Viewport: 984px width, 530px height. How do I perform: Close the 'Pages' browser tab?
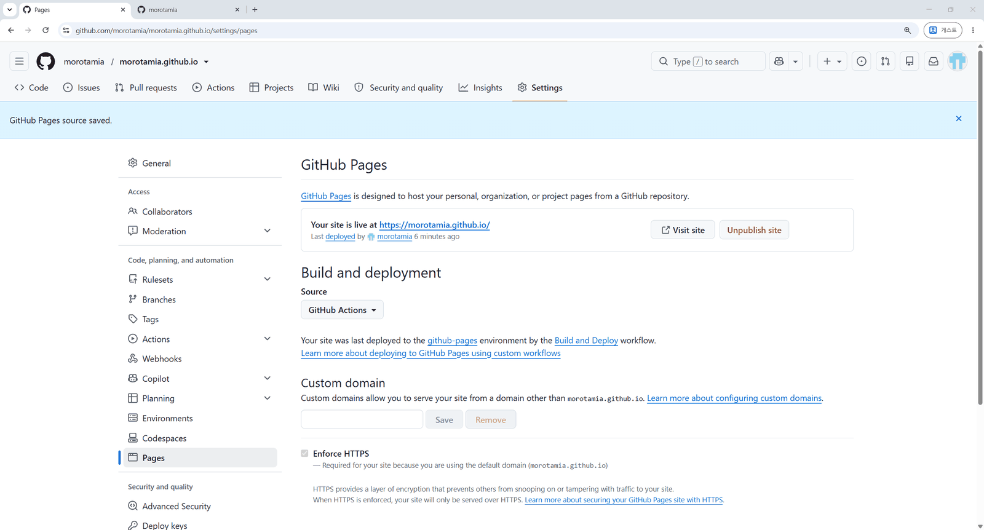pos(123,10)
